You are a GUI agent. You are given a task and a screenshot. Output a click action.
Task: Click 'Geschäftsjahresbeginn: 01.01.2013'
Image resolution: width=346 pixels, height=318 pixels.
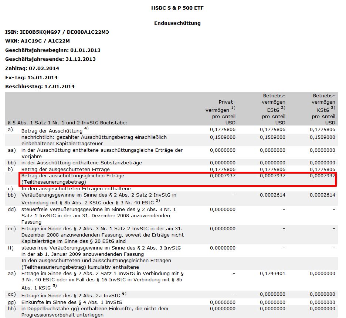(53, 50)
